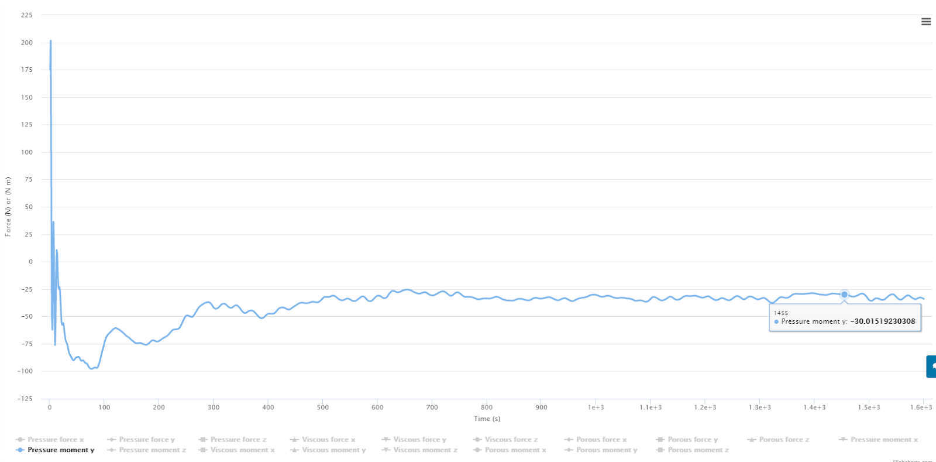936x462 pixels.
Task: Click the highlighted data point at 1455
Action: tap(844, 295)
